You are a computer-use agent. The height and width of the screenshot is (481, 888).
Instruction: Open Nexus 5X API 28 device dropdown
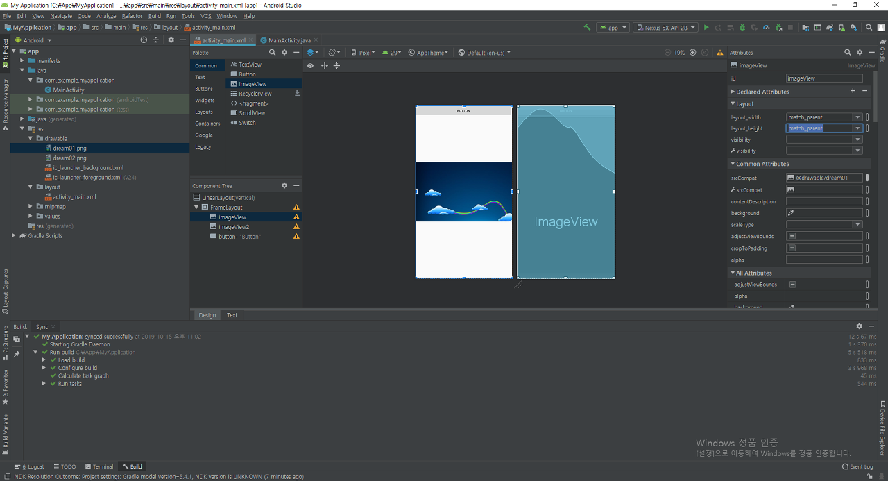[x=665, y=28]
